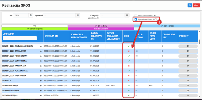Sort by KATEGORIJA UPRAVIČENOSTI column header

coord(79,36)
